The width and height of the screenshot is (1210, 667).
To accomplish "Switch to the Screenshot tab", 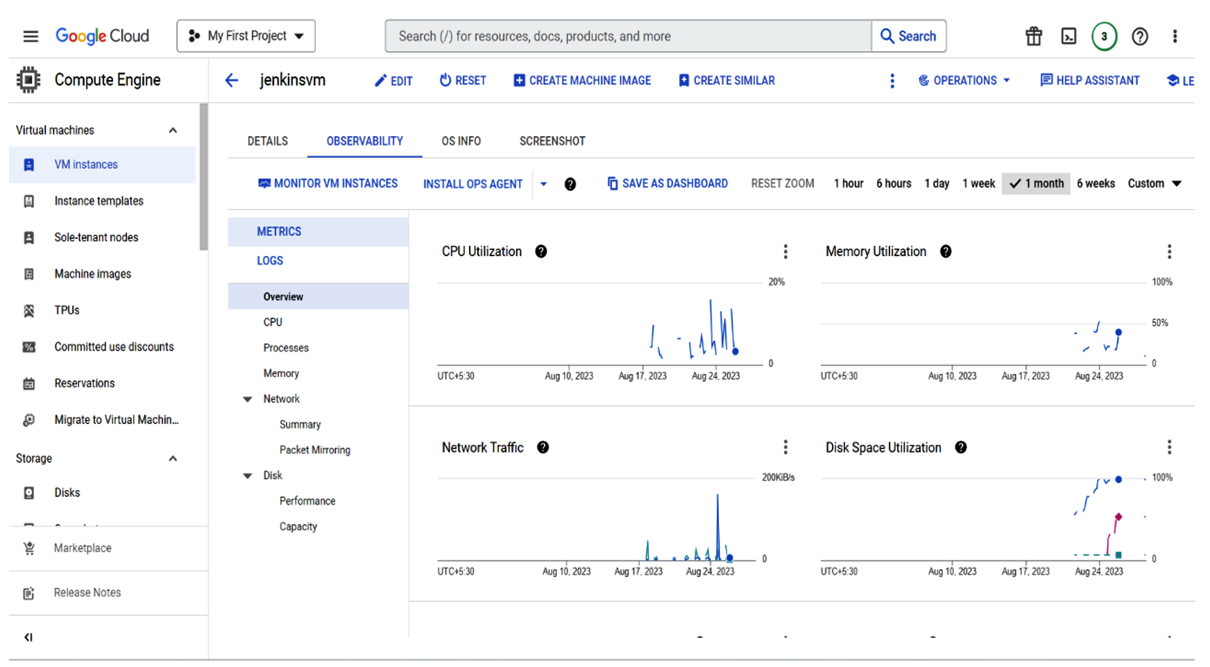I will [552, 141].
